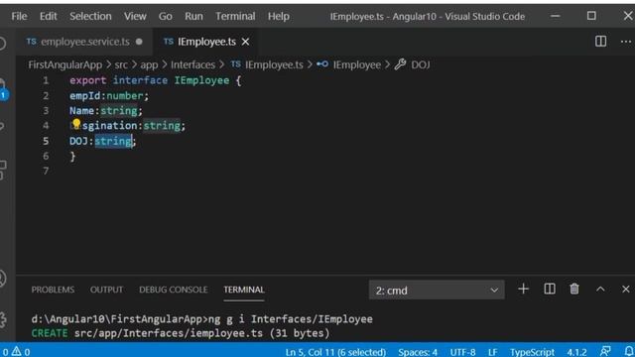Click the lightbulb quick fix icon

coord(76,124)
